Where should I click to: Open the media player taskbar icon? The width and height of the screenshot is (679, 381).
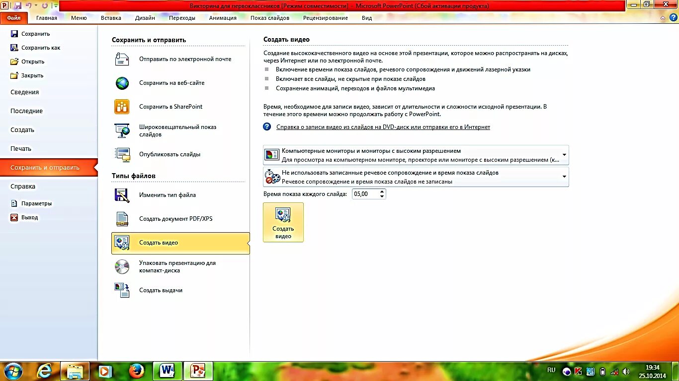105,371
